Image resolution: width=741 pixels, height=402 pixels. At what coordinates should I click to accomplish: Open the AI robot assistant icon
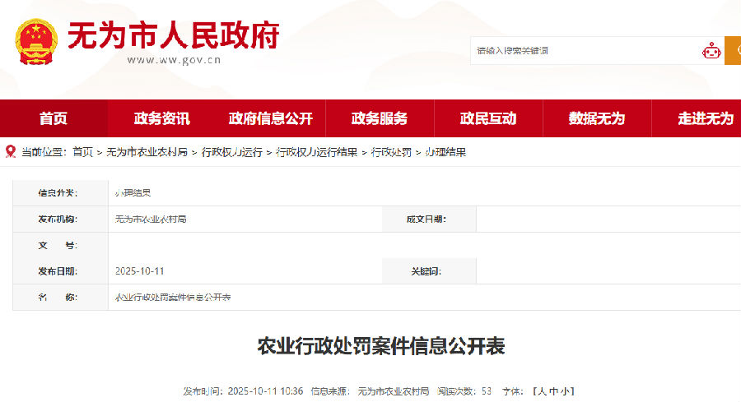point(711,51)
